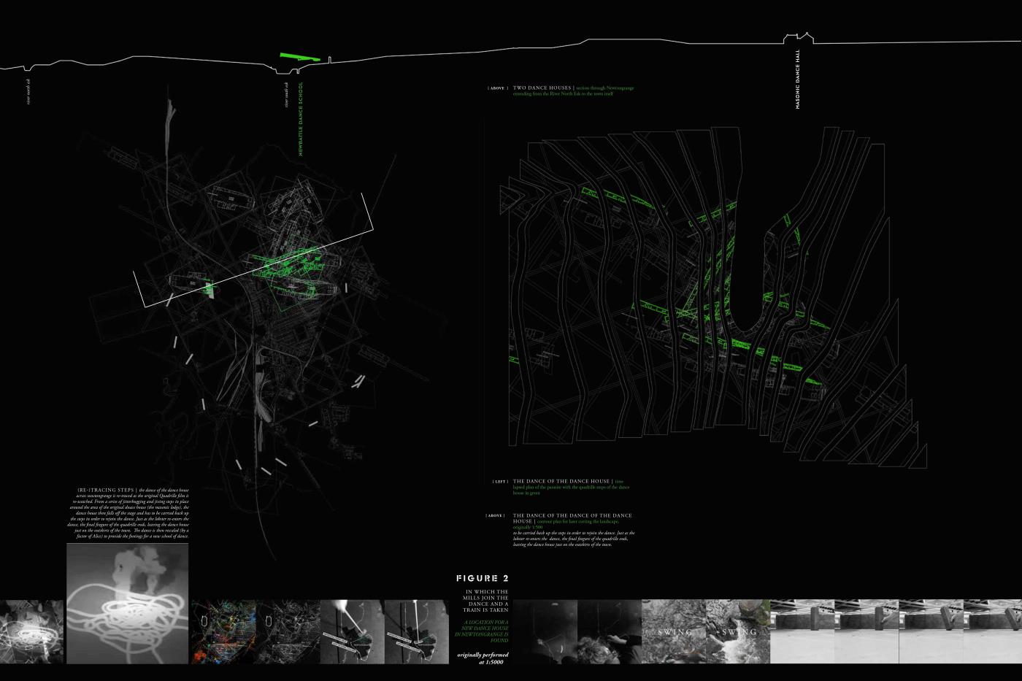
Task: Open the first SWING film frame
Action: 673,631
